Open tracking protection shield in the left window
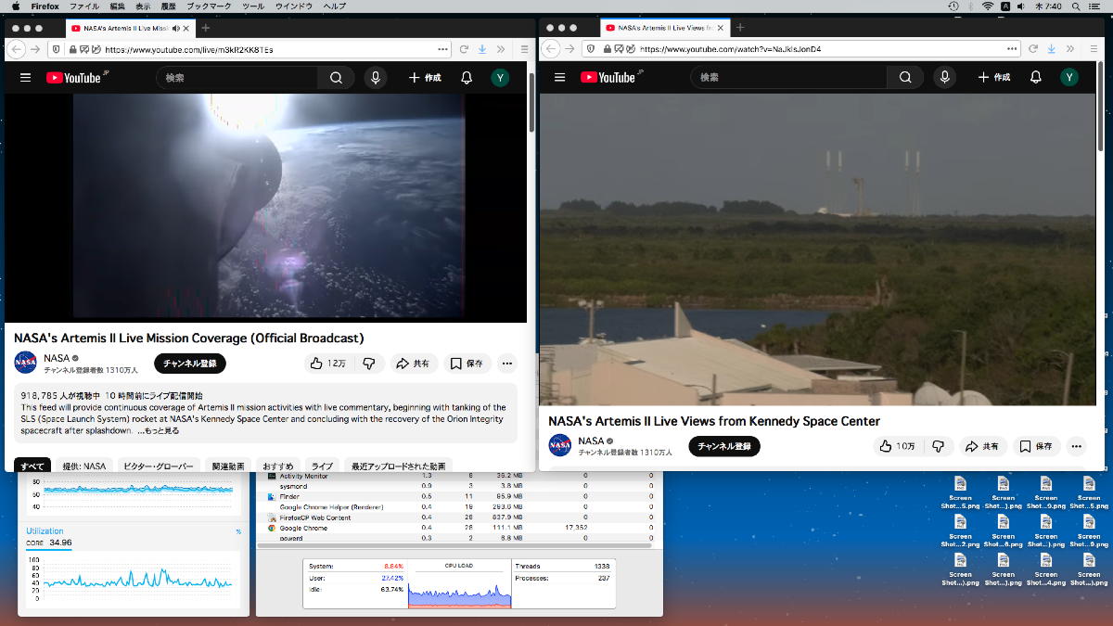The image size is (1113, 626). (57, 49)
